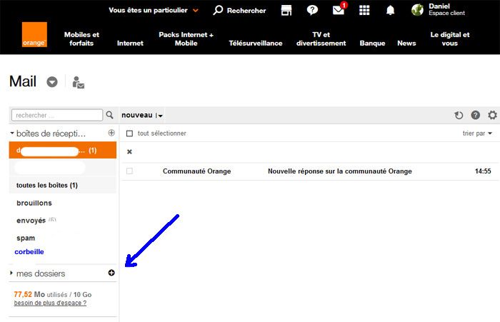
Task: Click besoin de plus d'espace link
Action: click(50, 303)
